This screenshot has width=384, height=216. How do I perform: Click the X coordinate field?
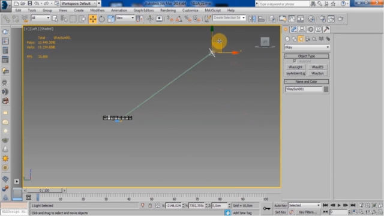click(x=173, y=206)
